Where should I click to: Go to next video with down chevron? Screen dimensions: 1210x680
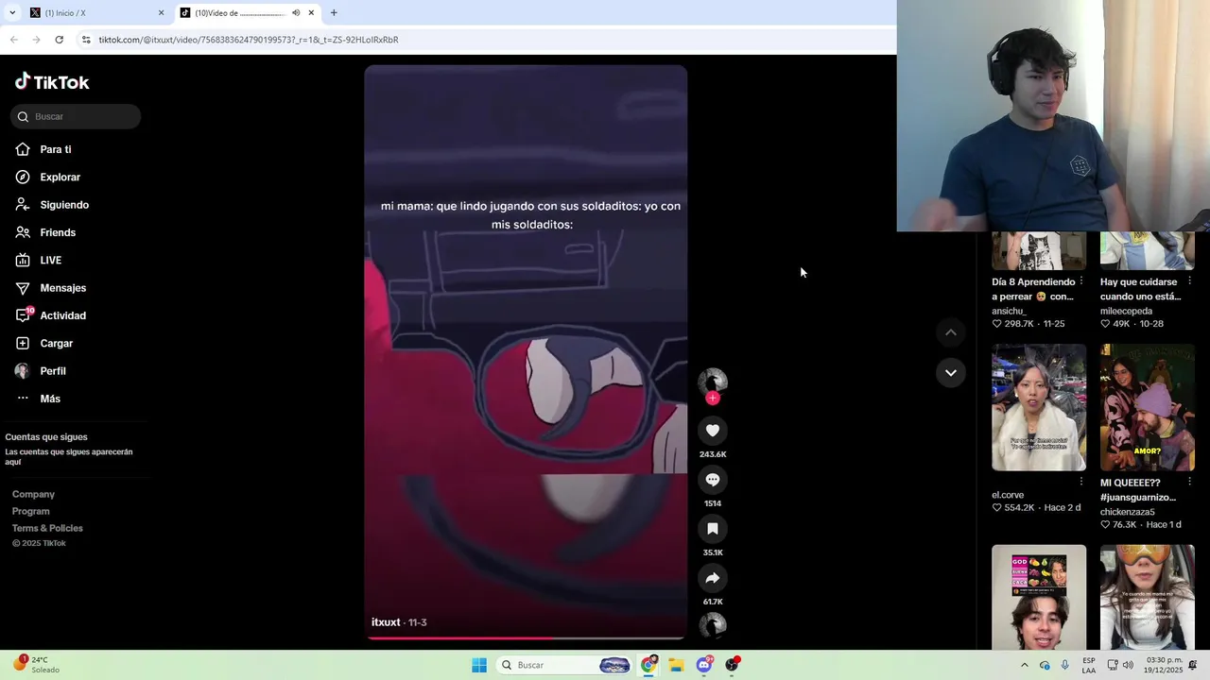pyautogui.click(x=951, y=373)
